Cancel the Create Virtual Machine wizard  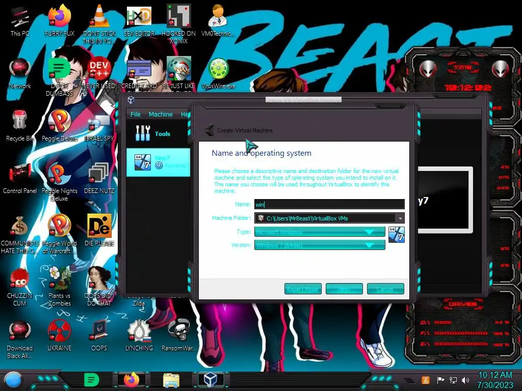coord(385,289)
